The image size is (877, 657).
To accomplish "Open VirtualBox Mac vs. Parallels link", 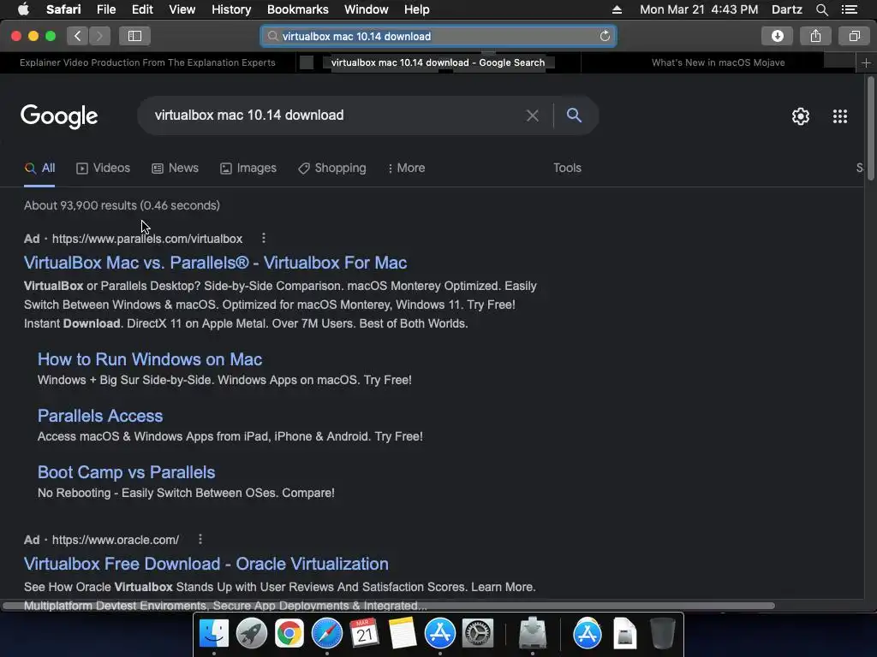I will pos(215,263).
